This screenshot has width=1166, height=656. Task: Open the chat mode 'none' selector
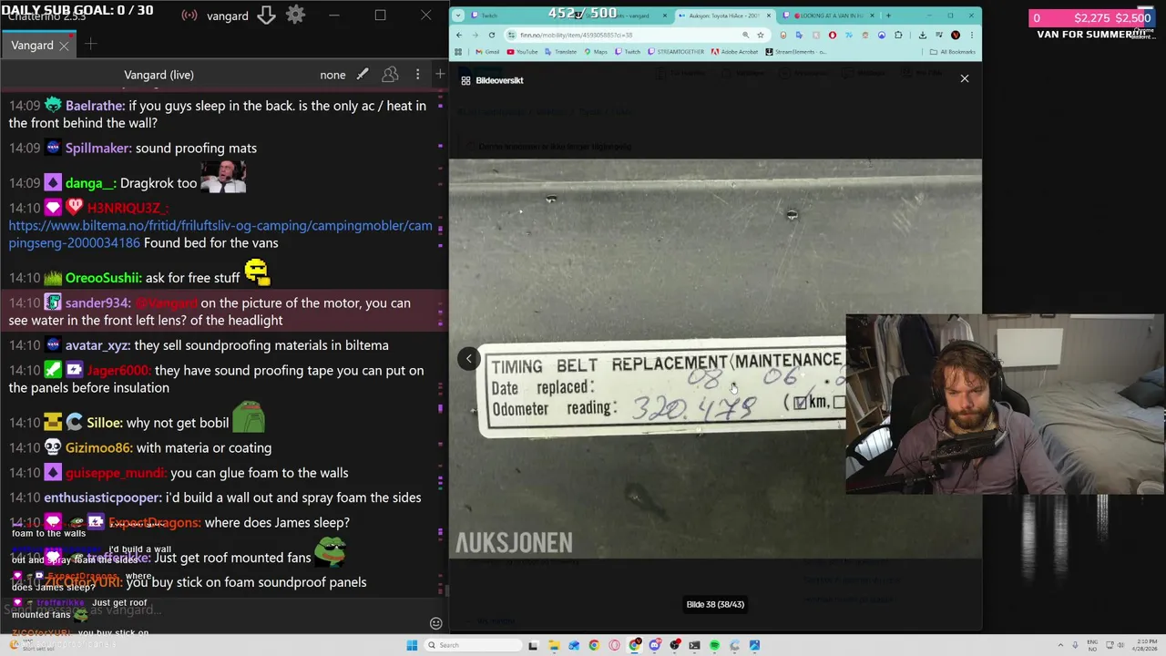[x=332, y=75]
